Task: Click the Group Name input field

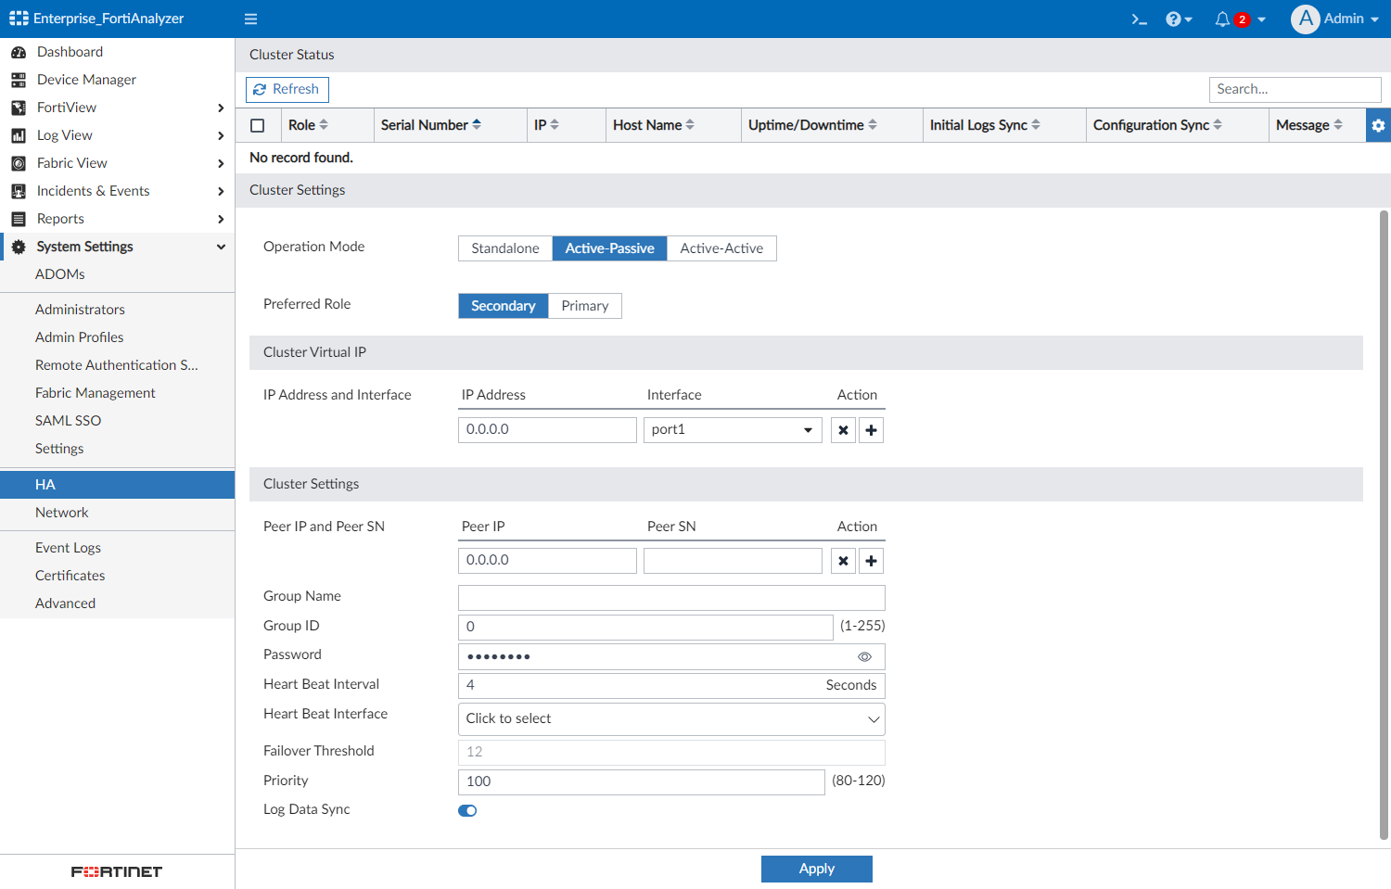Action: [x=671, y=598]
